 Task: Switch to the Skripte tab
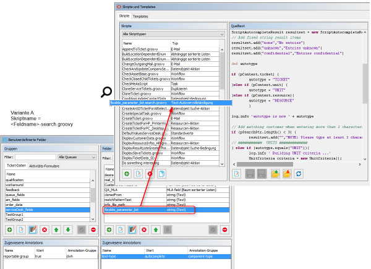(124, 16)
